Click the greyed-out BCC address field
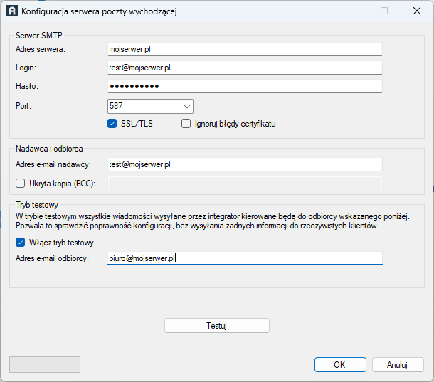434x382 pixels. tap(244, 183)
